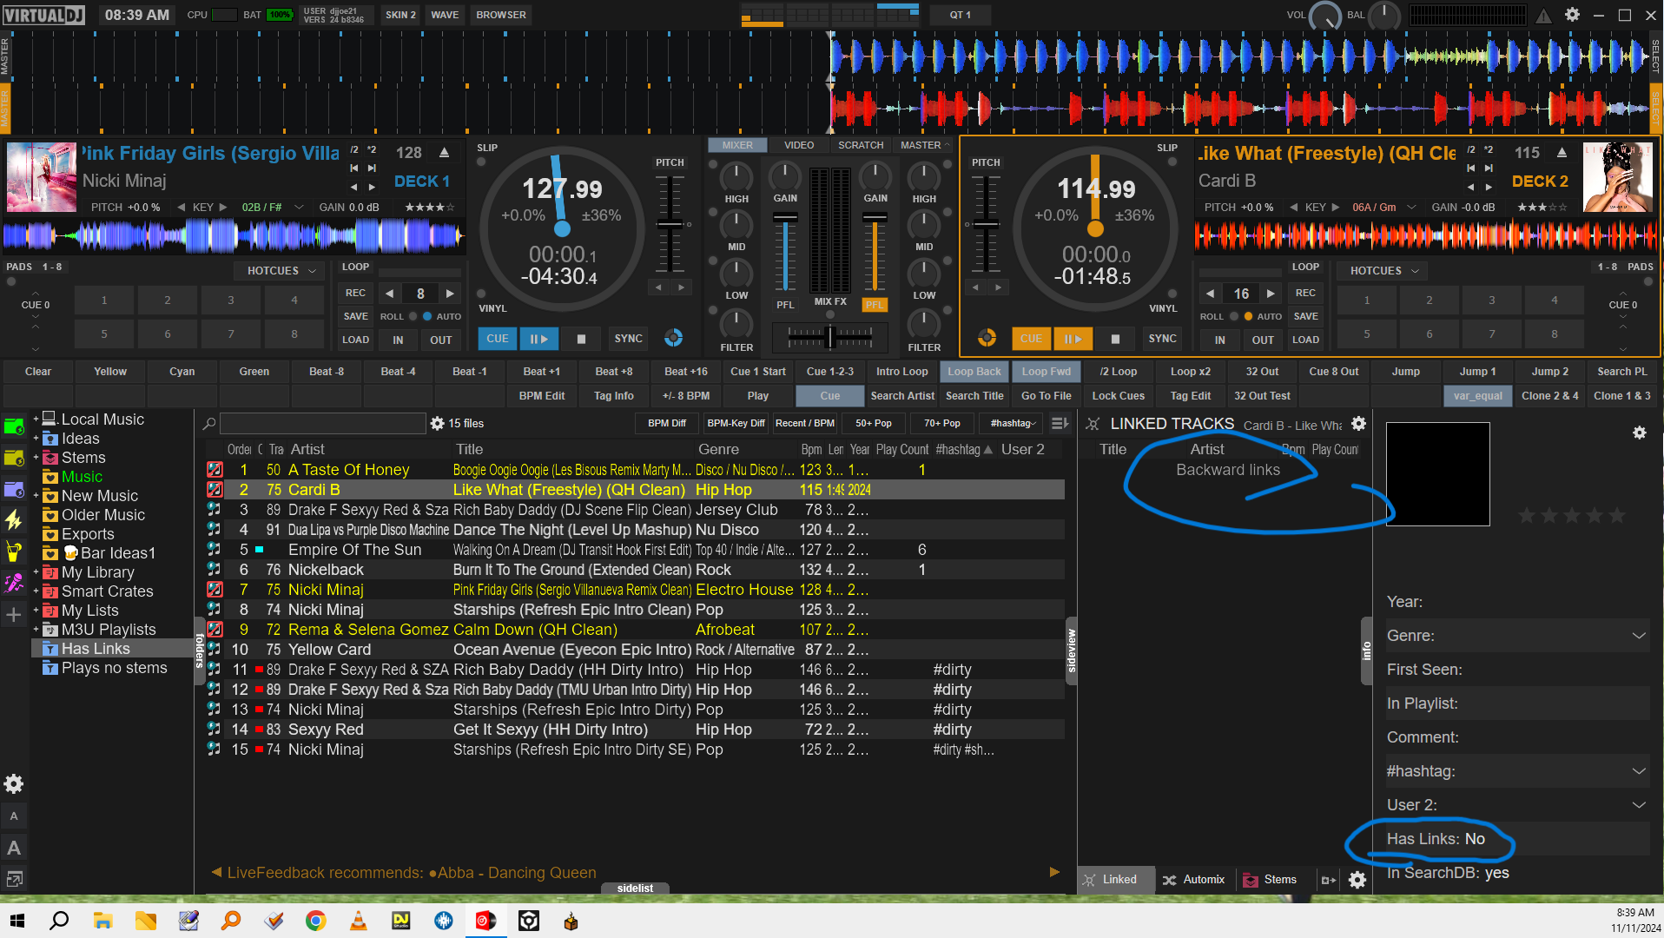This screenshot has height=938, width=1664.
Task: Open Chrome from the Windows taskbar
Action: pos(315,921)
